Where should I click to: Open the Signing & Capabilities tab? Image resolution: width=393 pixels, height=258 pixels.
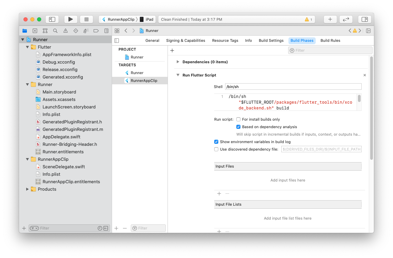(x=186, y=40)
